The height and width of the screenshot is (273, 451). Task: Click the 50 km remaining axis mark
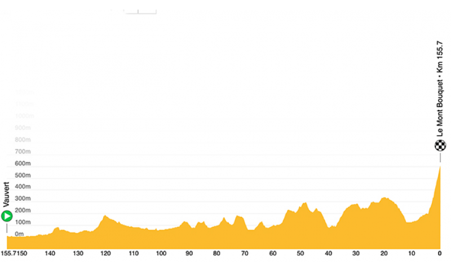click(300, 253)
